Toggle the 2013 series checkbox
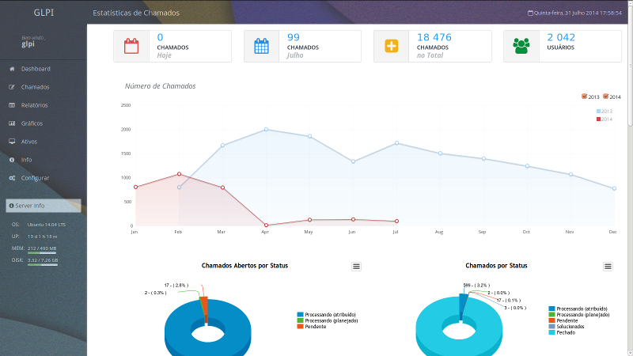 pos(585,97)
